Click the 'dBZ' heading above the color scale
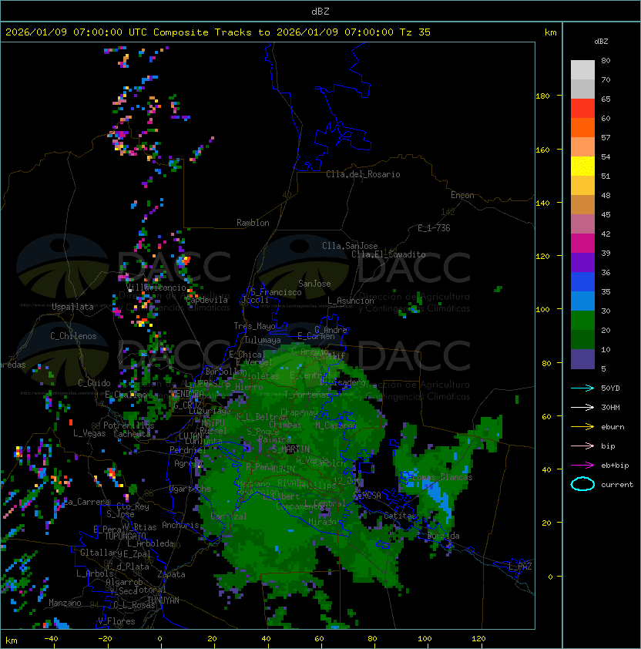This screenshot has height=649, width=641. [601, 42]
